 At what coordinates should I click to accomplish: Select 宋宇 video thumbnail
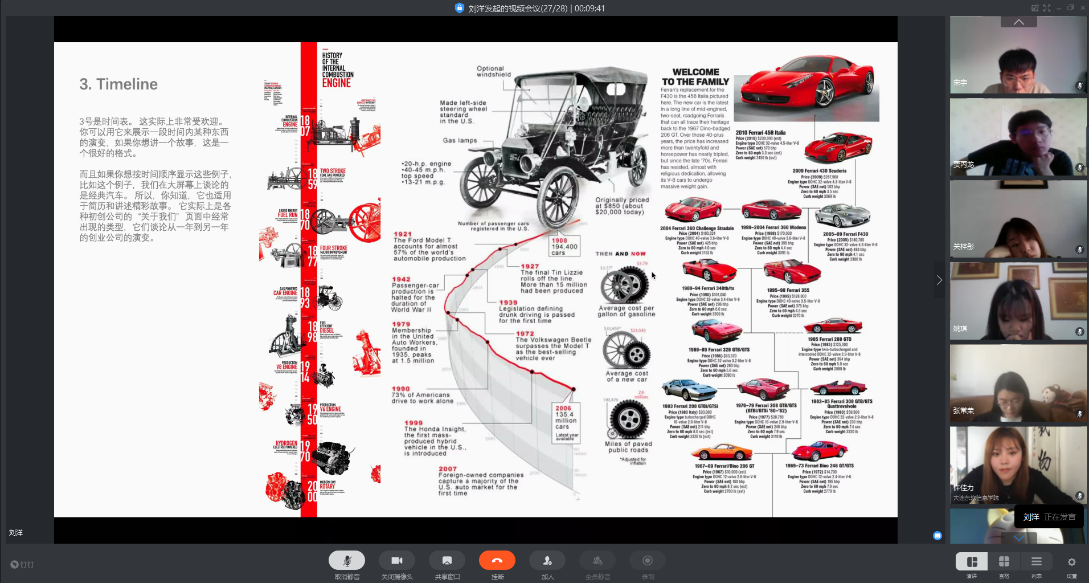coord(1018,55)
